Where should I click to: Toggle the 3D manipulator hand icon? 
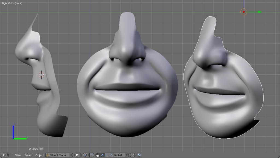[x=98, y=155]
